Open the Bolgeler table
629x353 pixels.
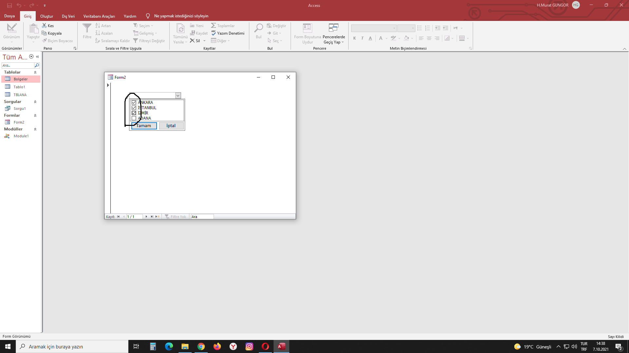(x=20, y=79)
